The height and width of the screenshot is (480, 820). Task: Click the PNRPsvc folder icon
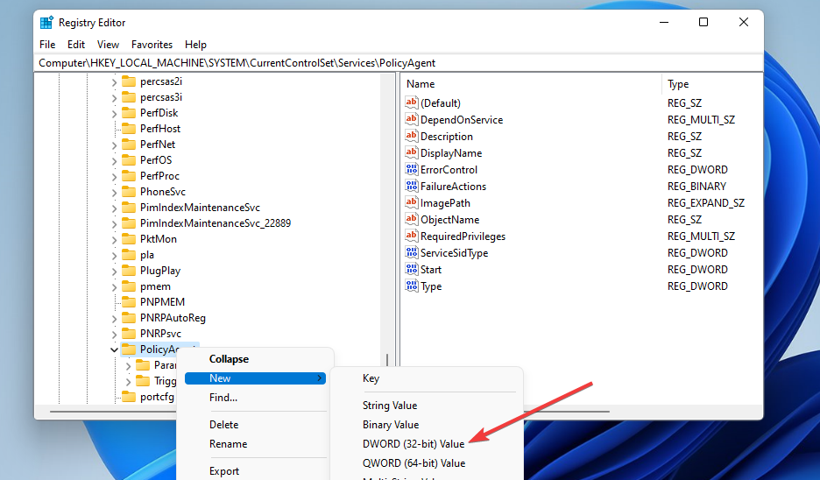click(x=129, y=333)
